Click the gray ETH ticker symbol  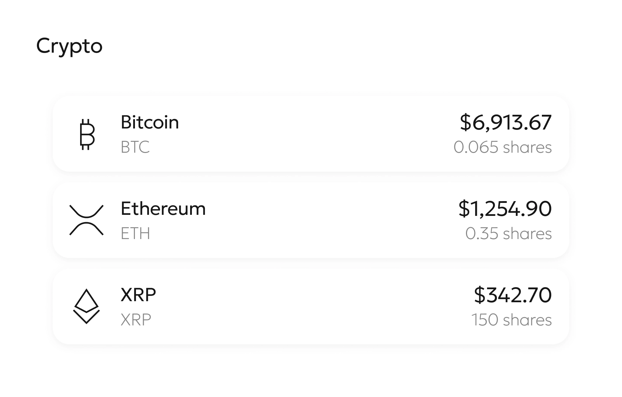tap(135, 234)
